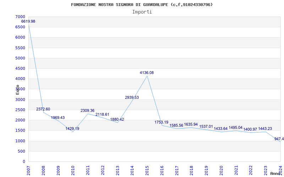This screenshot has width=284, height=177.
Task: Click the 6619.98 data label
Action: 28,21
